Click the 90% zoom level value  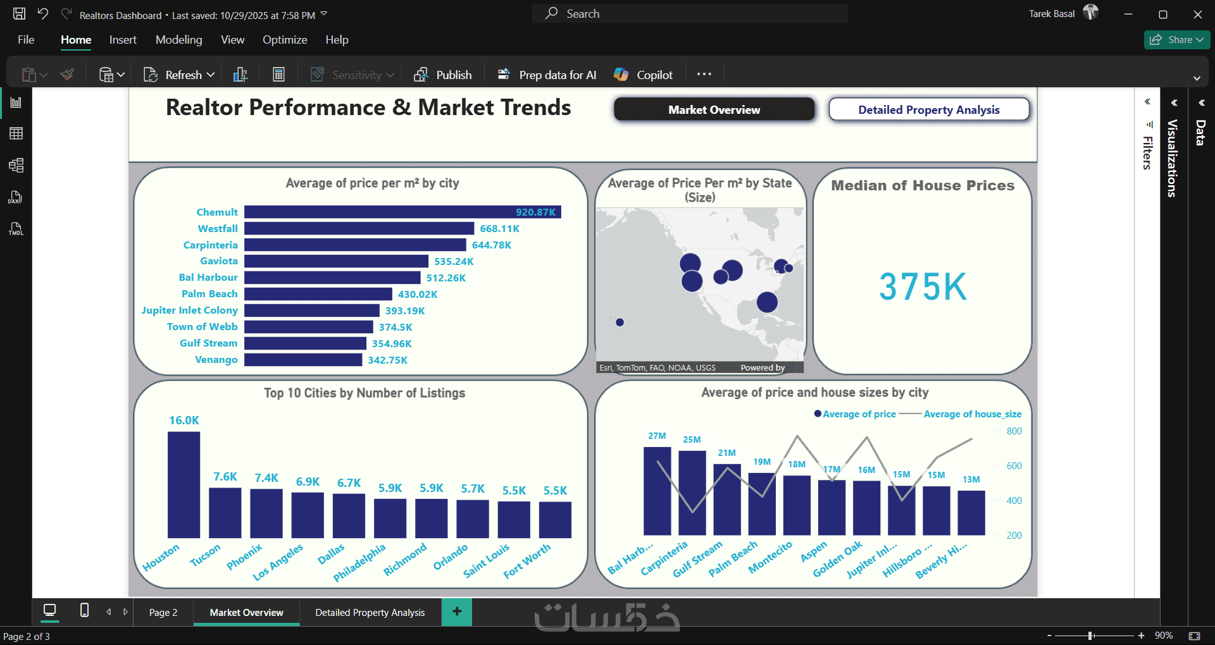(1164, 636)
